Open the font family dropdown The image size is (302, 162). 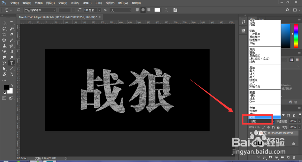click(x=55, y=10)
